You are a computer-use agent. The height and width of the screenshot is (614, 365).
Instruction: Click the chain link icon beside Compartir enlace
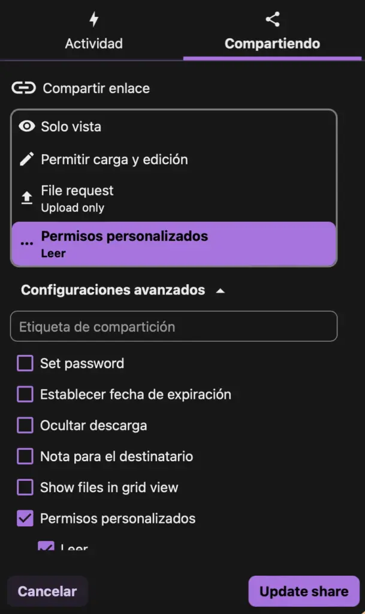click(23, 88)
